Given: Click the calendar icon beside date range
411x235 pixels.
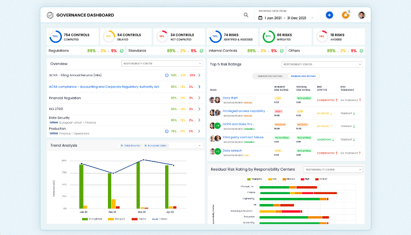Looking at the screenshot, I should click(260, 18).
